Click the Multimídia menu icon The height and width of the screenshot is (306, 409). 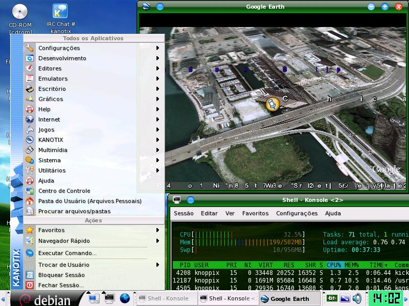coord(30,150)
